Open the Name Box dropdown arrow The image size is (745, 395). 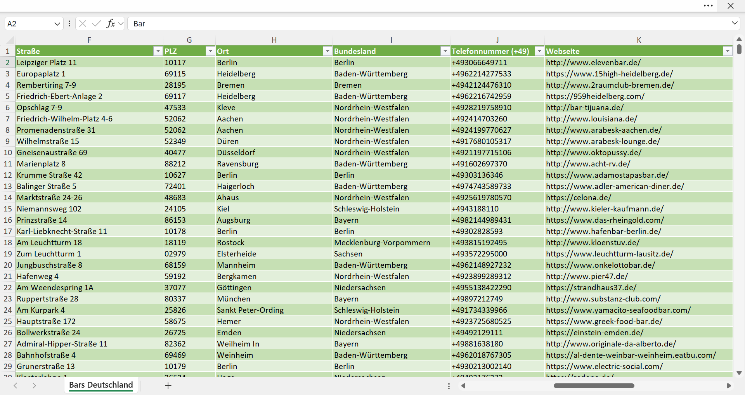[x=57, y=24]
